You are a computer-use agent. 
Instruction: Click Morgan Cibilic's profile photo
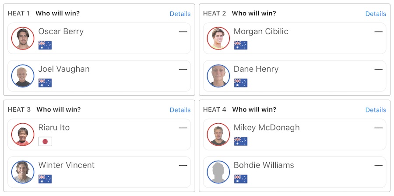tap(218, 38)
